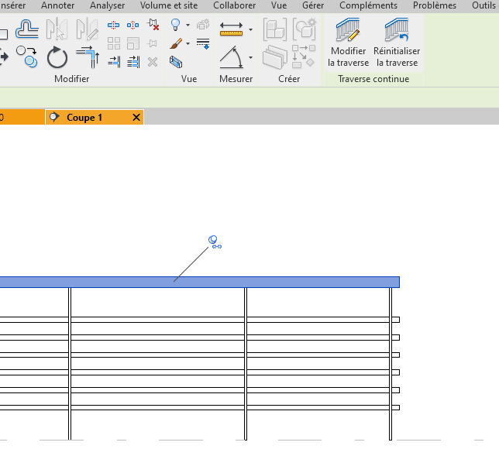The width and height of the screenshot is (499, 473).
Task: Click the Trim/Extend to Corner icon
Action: pyautogui.click(x=88, y=57)
